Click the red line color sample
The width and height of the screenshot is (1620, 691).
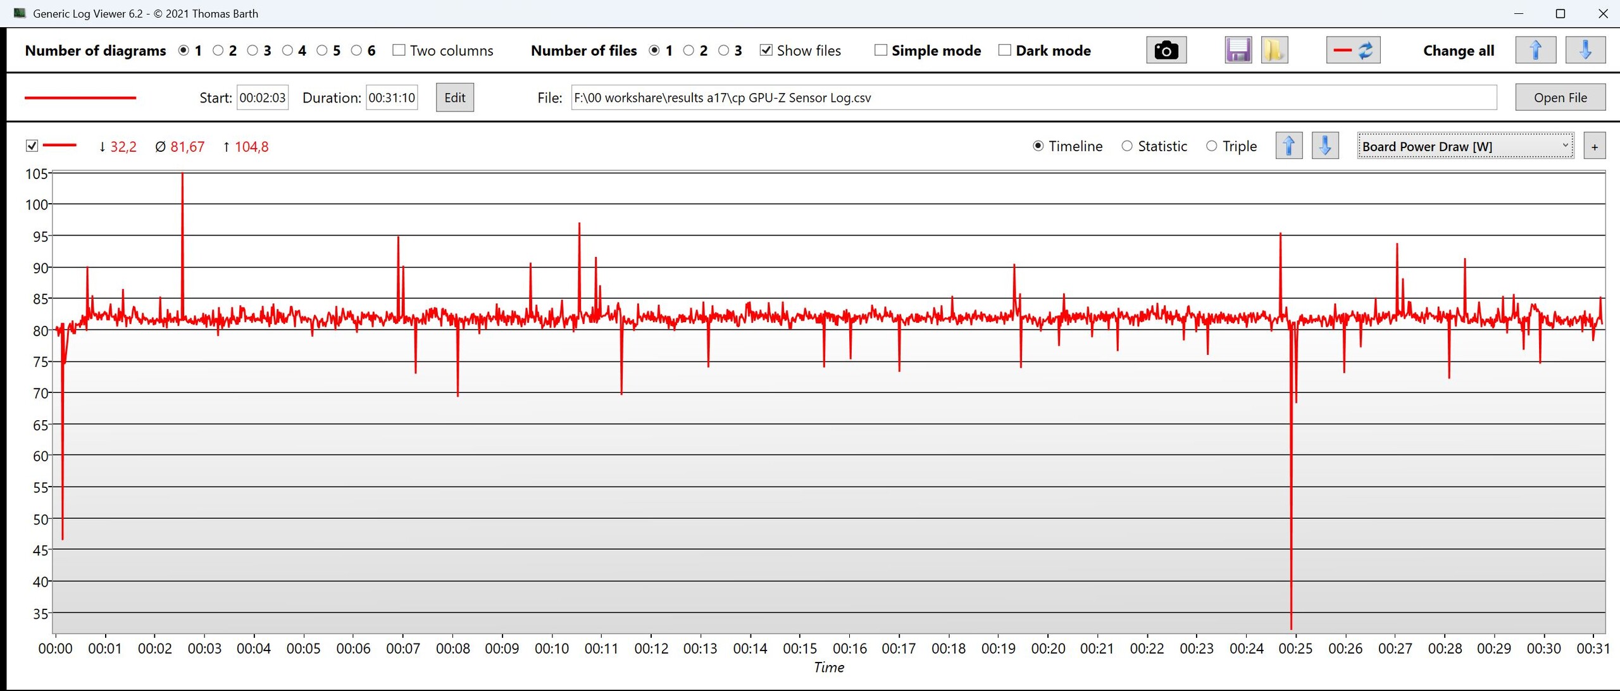[x=80, y=97]
